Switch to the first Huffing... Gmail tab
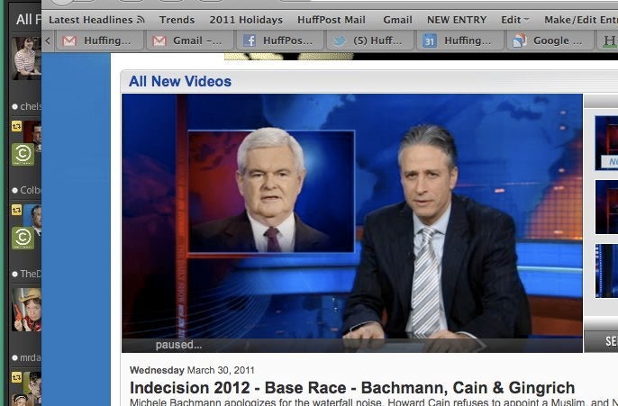 coord(100,41)
